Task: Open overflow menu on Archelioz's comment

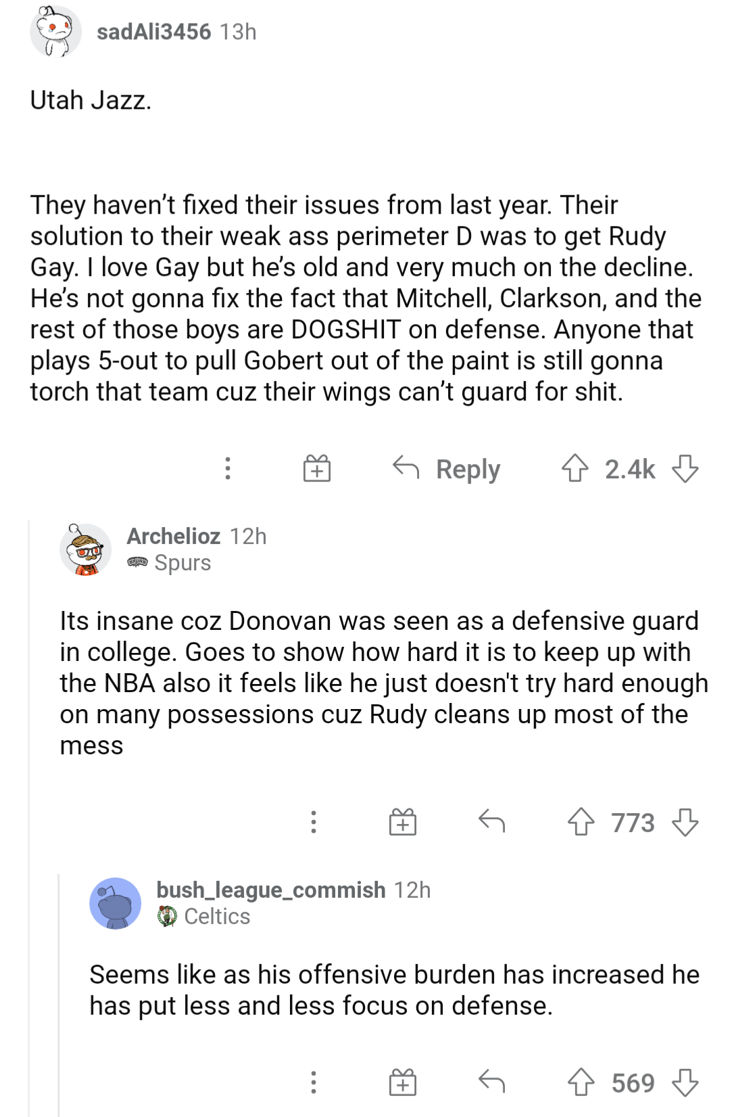Action: [313, 822]
